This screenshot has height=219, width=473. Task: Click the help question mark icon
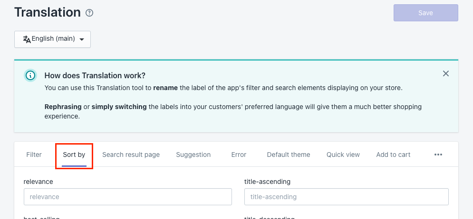pos(89,13)
